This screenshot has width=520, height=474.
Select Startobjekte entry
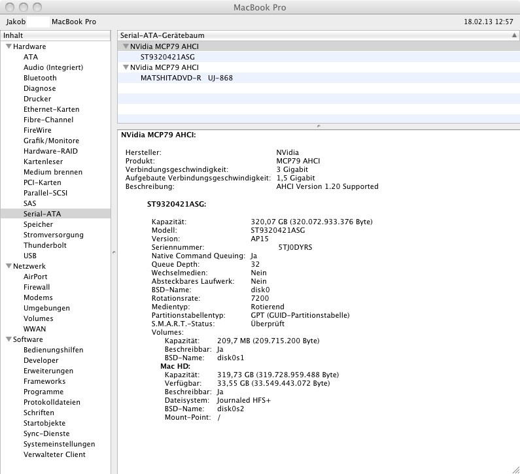(44, 423)
